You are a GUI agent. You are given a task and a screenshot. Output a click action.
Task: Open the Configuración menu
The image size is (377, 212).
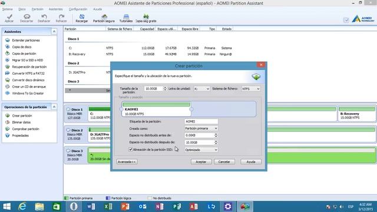(x=78, y=9)
